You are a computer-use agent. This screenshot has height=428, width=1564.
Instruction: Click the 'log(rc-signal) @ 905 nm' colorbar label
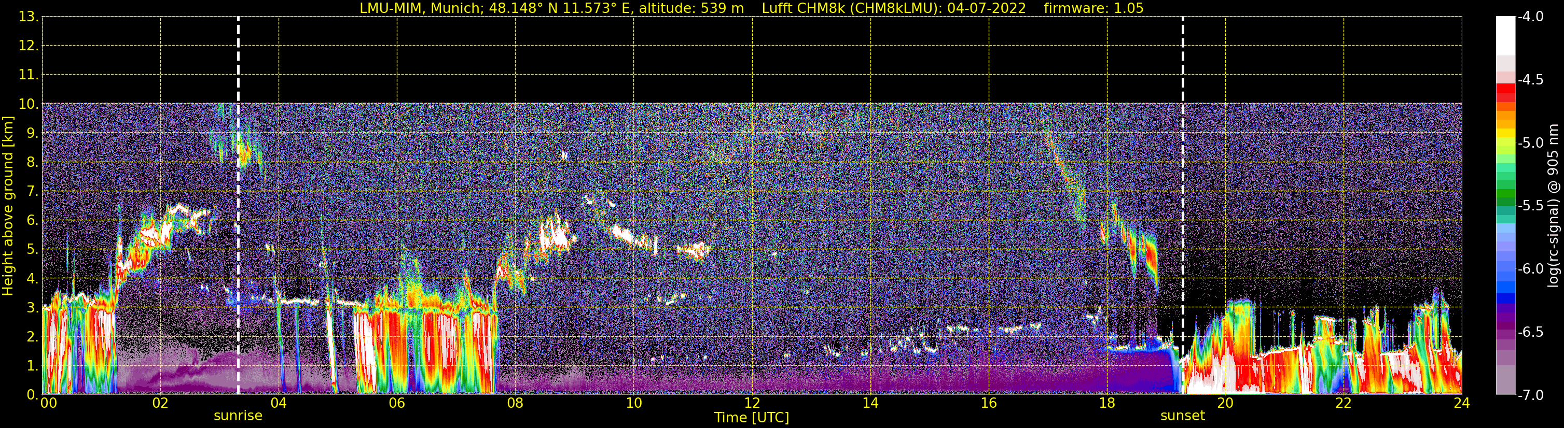tap(1553, 206)
